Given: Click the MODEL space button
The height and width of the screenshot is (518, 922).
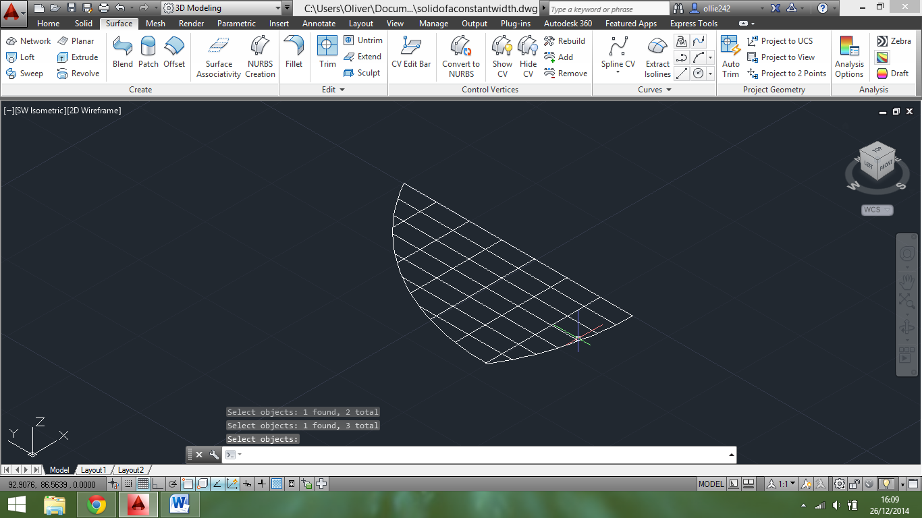Looking at the screenshot, I should tap(711, 484).
